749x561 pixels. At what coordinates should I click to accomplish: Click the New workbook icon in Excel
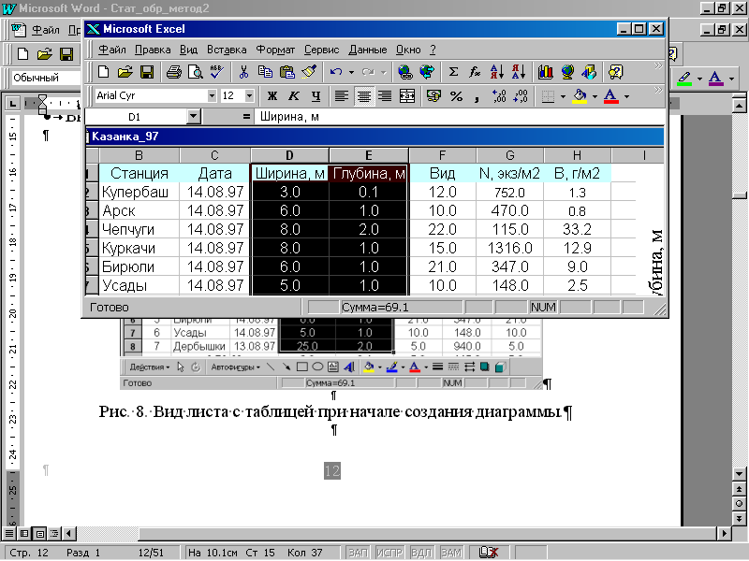(x=103, y=72)
